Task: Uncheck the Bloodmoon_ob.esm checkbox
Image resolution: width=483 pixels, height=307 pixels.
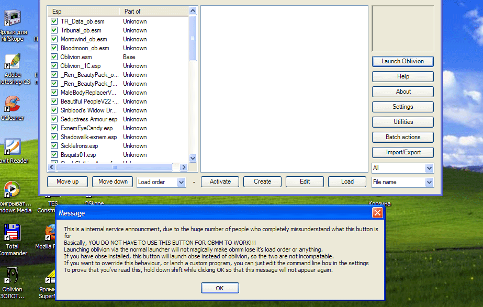Action: click(x=54, y=48)
